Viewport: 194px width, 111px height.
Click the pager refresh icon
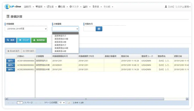69,103
